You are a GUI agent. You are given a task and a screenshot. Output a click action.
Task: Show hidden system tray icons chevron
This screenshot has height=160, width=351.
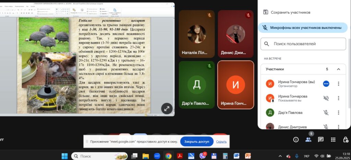pos(281,156)
